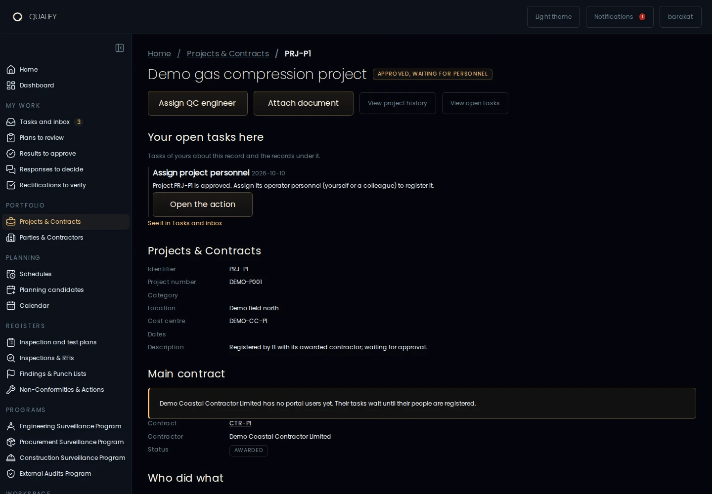The width and height of the screenshot is (712, 494).
Task: Click View open tasks
Action: pyautogui.click(x=475, y=103)
